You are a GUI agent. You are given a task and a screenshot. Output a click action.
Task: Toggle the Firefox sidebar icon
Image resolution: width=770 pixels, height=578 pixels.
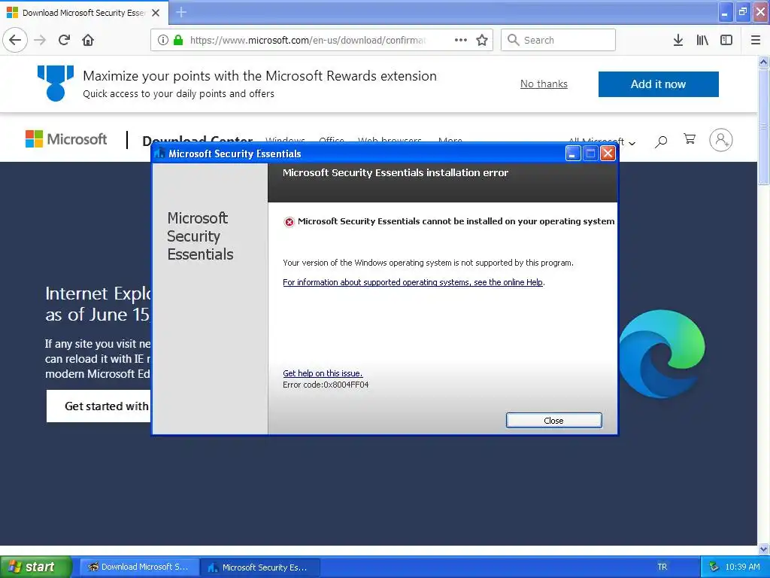click(726, 40)
